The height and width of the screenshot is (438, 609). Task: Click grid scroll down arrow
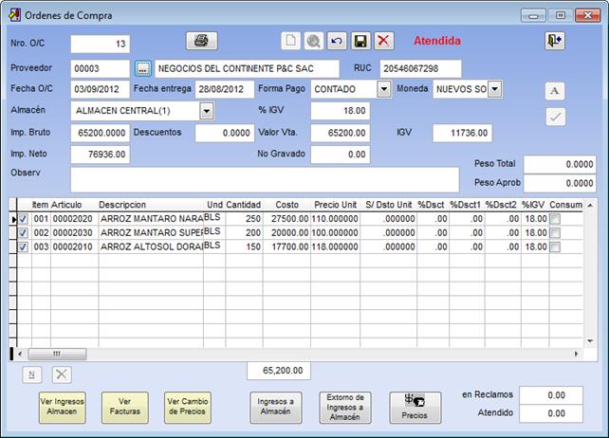pos(590,341)
